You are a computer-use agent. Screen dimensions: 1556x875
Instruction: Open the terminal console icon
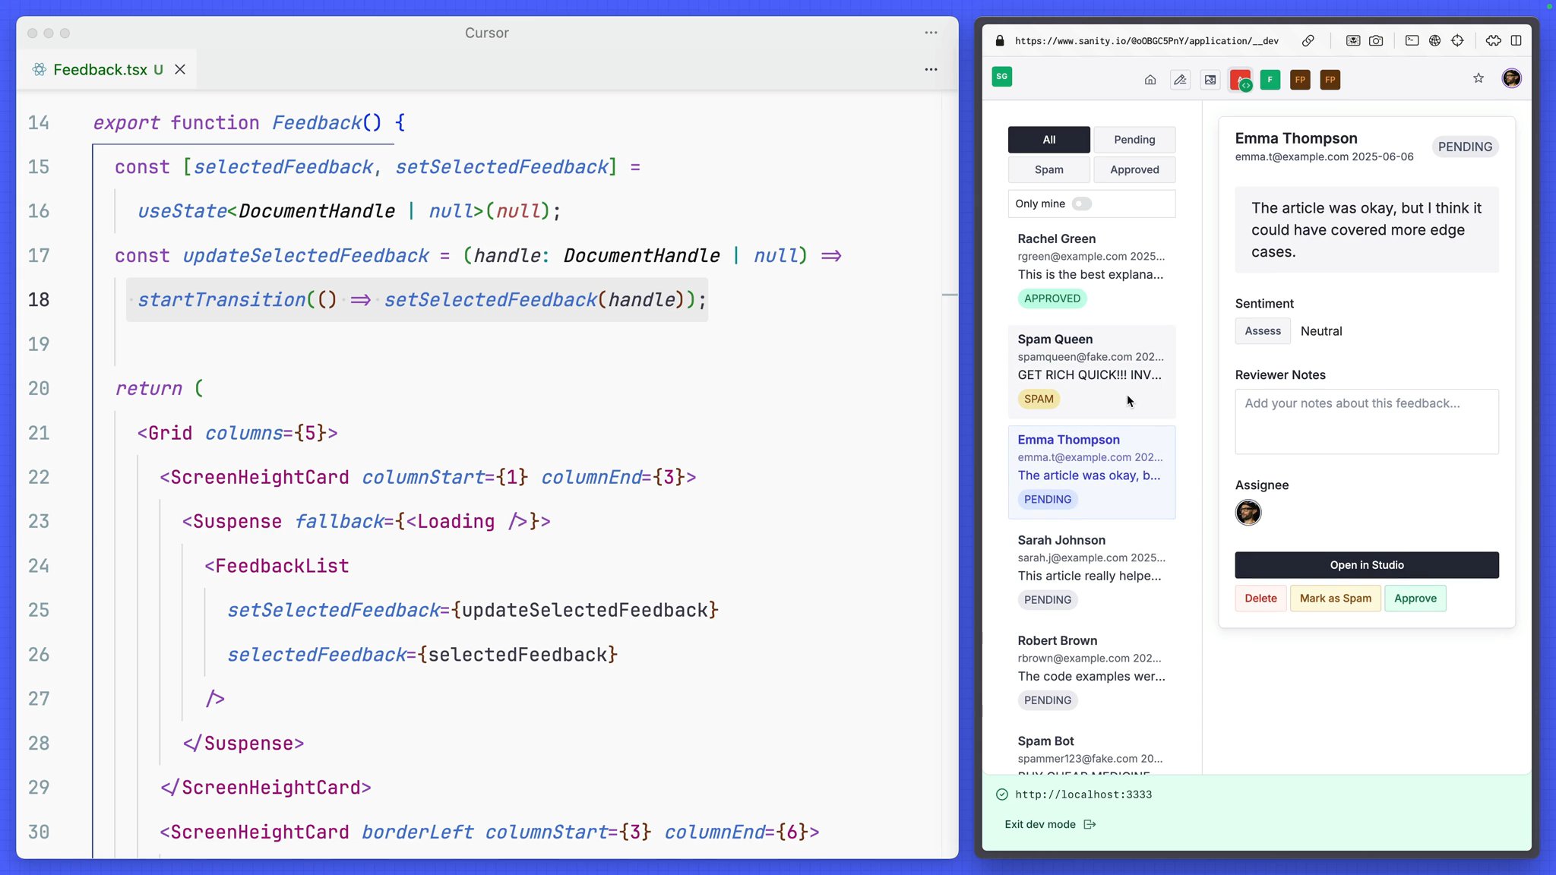pos(1412,41)
